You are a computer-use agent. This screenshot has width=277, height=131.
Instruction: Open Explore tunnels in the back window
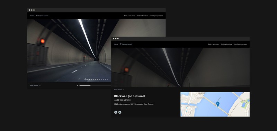point(43,16)
